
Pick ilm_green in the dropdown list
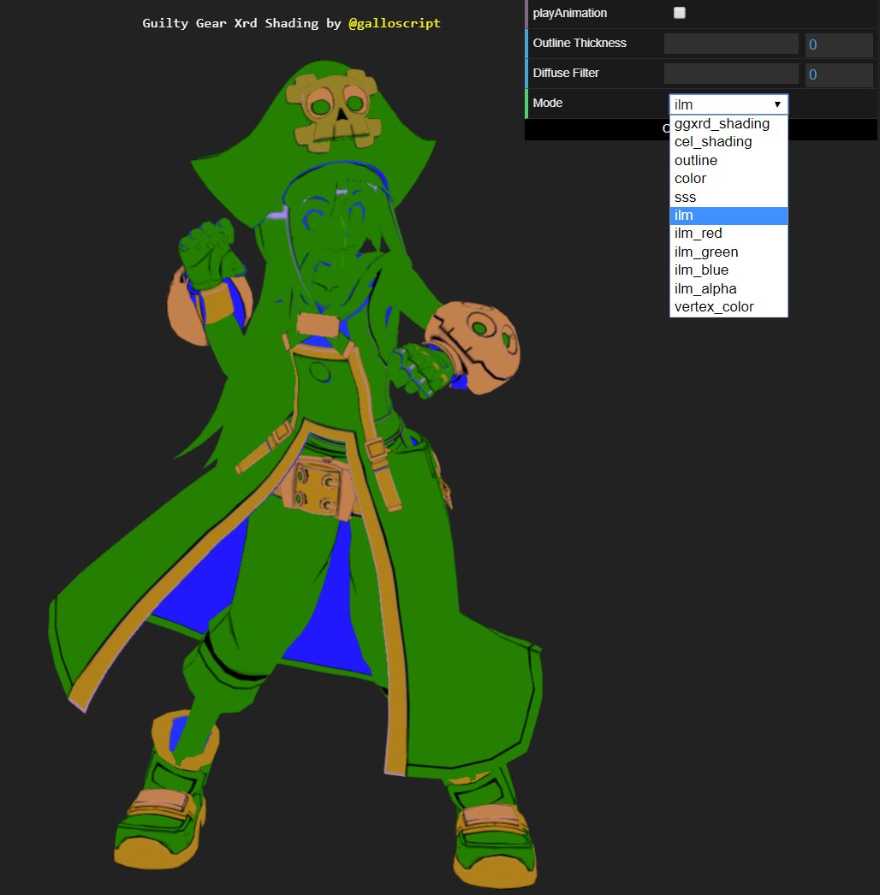[x=728, y=252]
